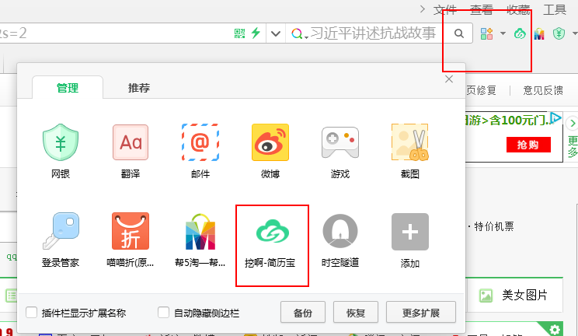Toggle 自动隐藏侧边栏 checkbox
Image resolution: width=578 pixels, height=336 pixels.
tap(164, 313)
